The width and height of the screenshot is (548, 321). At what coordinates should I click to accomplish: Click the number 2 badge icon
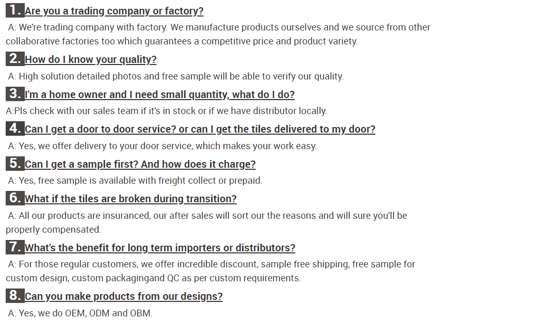click(x=15, y=59)
